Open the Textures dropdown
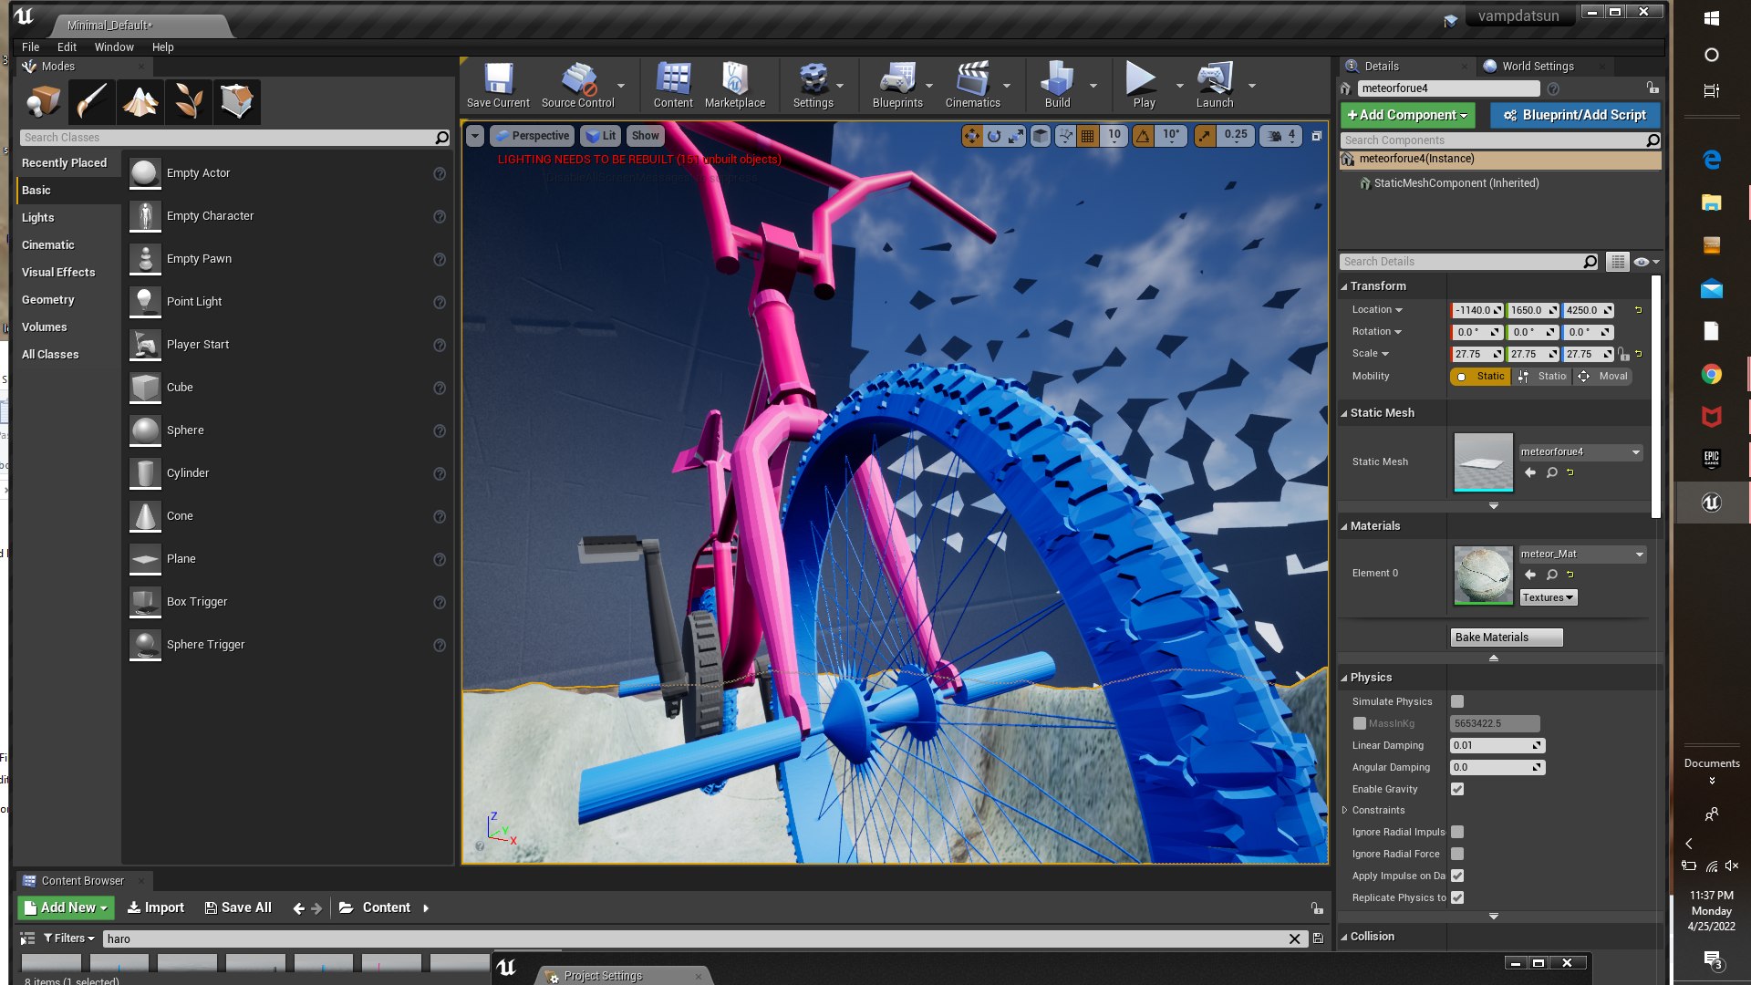Image resolution: width=1751 pixels, height=985 pixels. coord(1548,598)
